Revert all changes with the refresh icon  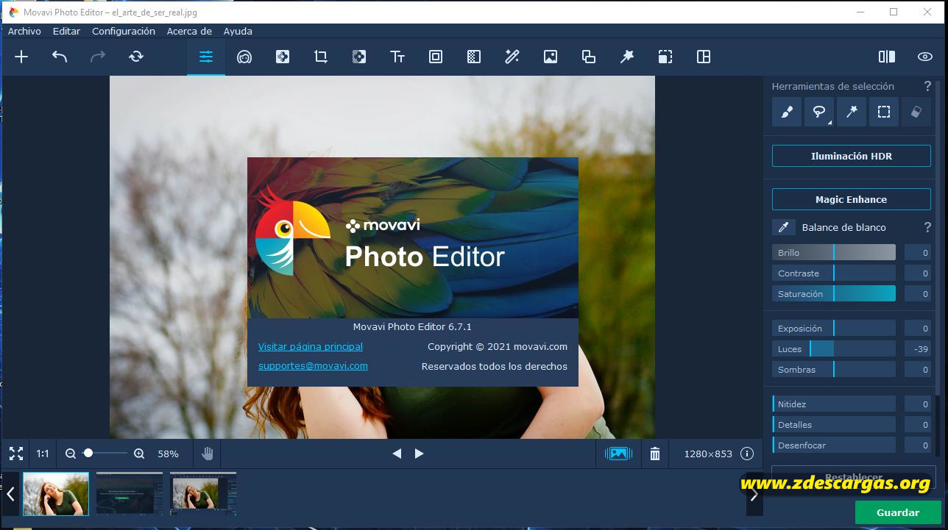[x=136, y=57]
